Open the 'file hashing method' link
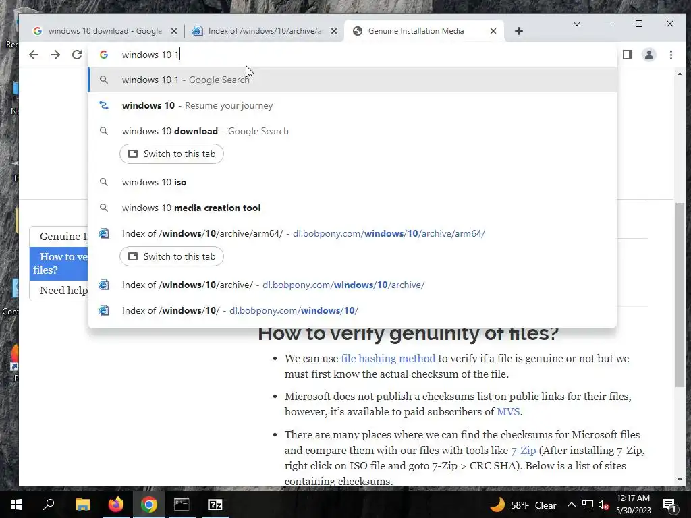This screenshot has width=691, height=518. (x=388, y=359)
